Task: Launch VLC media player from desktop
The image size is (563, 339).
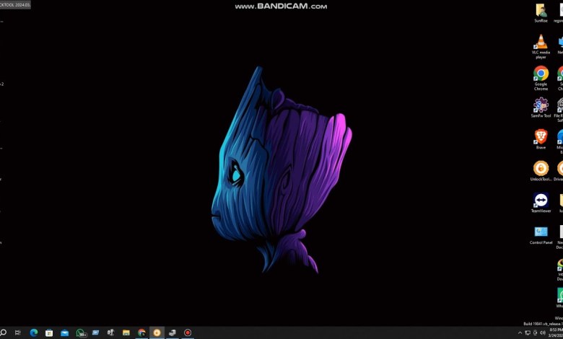Action: [x=541, y=46]
